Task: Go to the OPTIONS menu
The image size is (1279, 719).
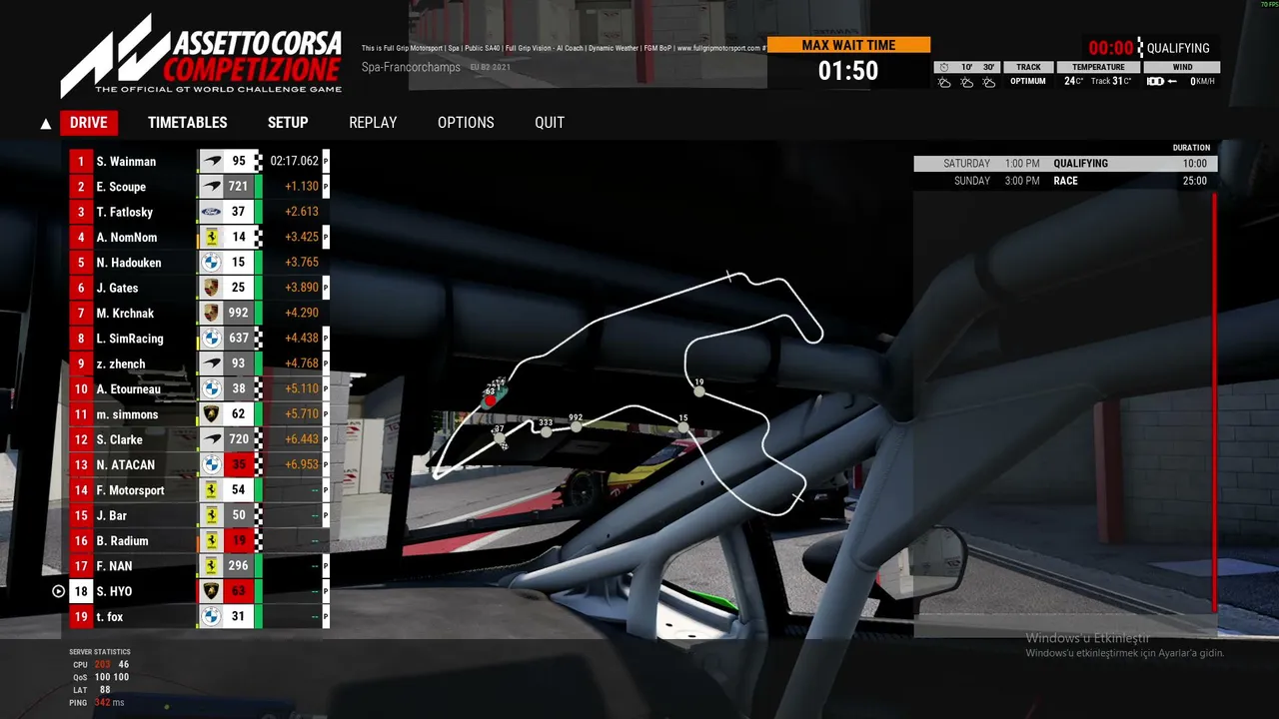Action: point(466,123)
